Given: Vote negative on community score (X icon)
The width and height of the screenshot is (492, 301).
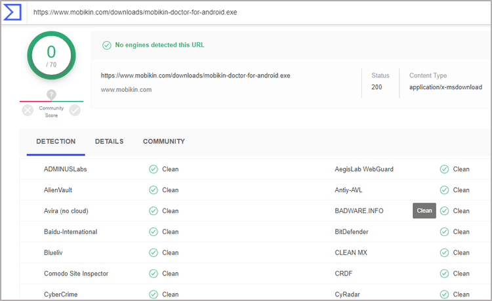Looking at the screenshot, I should coord(28,110).
